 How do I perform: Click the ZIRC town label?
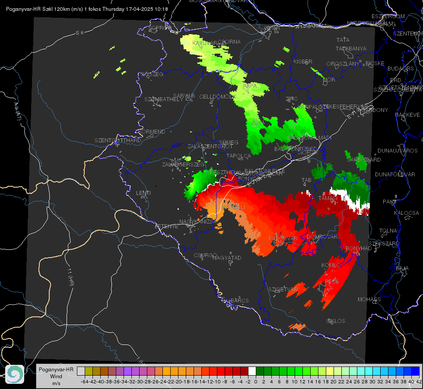click(x=292, y=99)
